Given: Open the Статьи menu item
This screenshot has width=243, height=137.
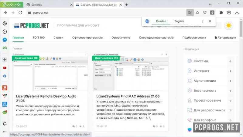Looking at the screenshot, I should tap(58, 38).
